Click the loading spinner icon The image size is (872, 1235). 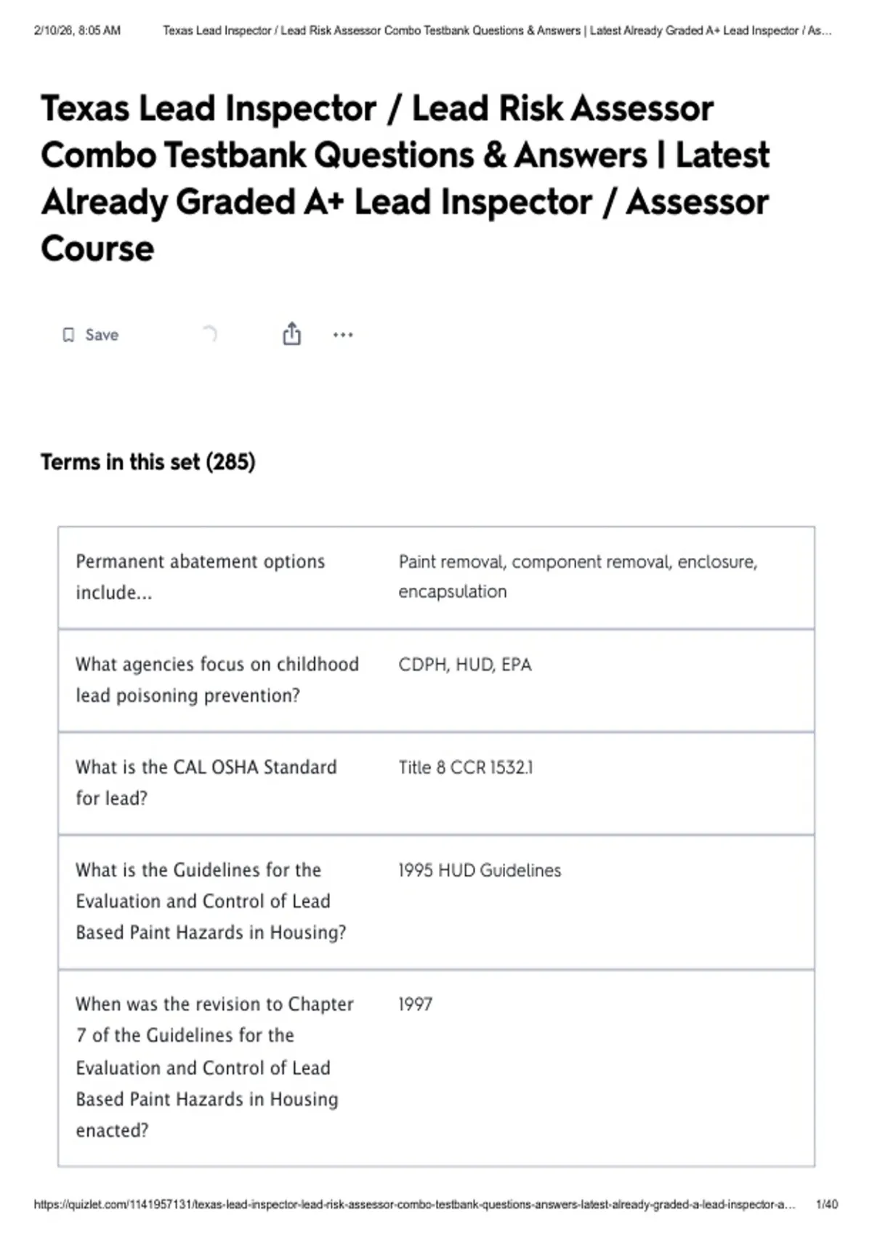[x=209, y=334]
